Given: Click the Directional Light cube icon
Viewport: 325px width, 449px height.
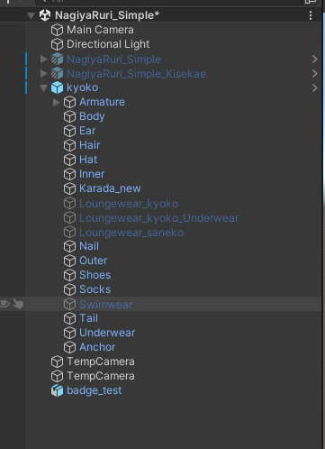Looking at the screenshot, I should [x=57, y=44].
